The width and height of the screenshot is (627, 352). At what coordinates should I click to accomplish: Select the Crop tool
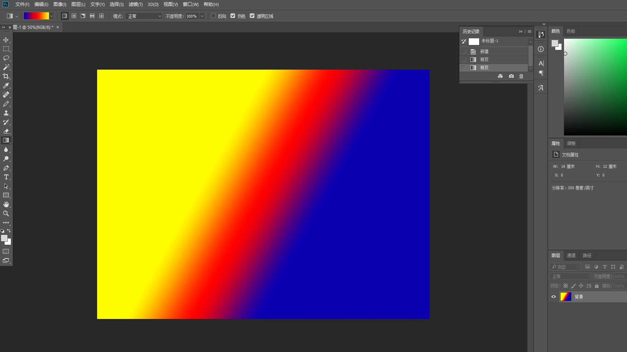(6, 76)
